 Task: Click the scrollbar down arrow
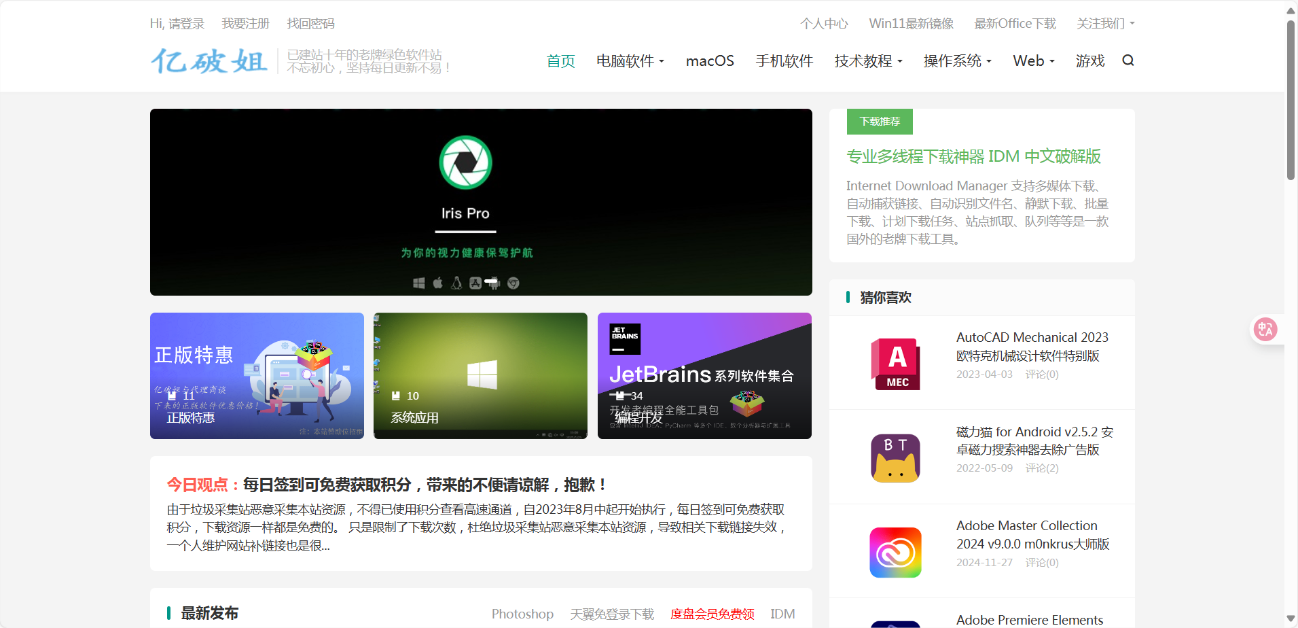(1291, 618)
